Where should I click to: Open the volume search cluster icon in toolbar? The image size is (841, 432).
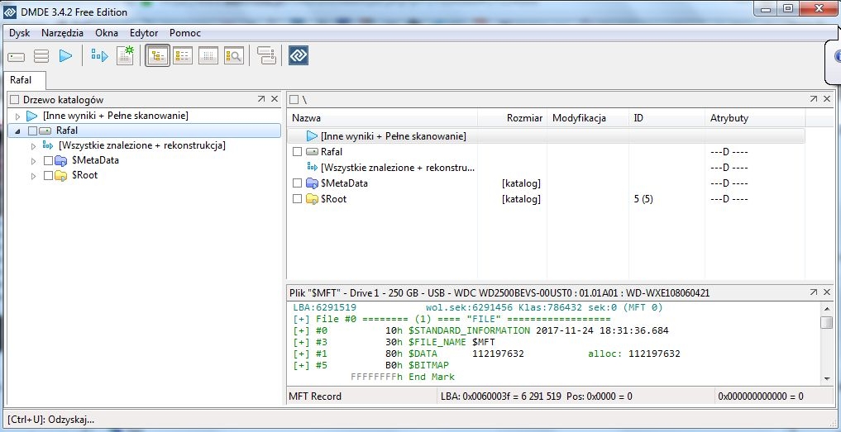pyautogui.click(x=99, y=55)
